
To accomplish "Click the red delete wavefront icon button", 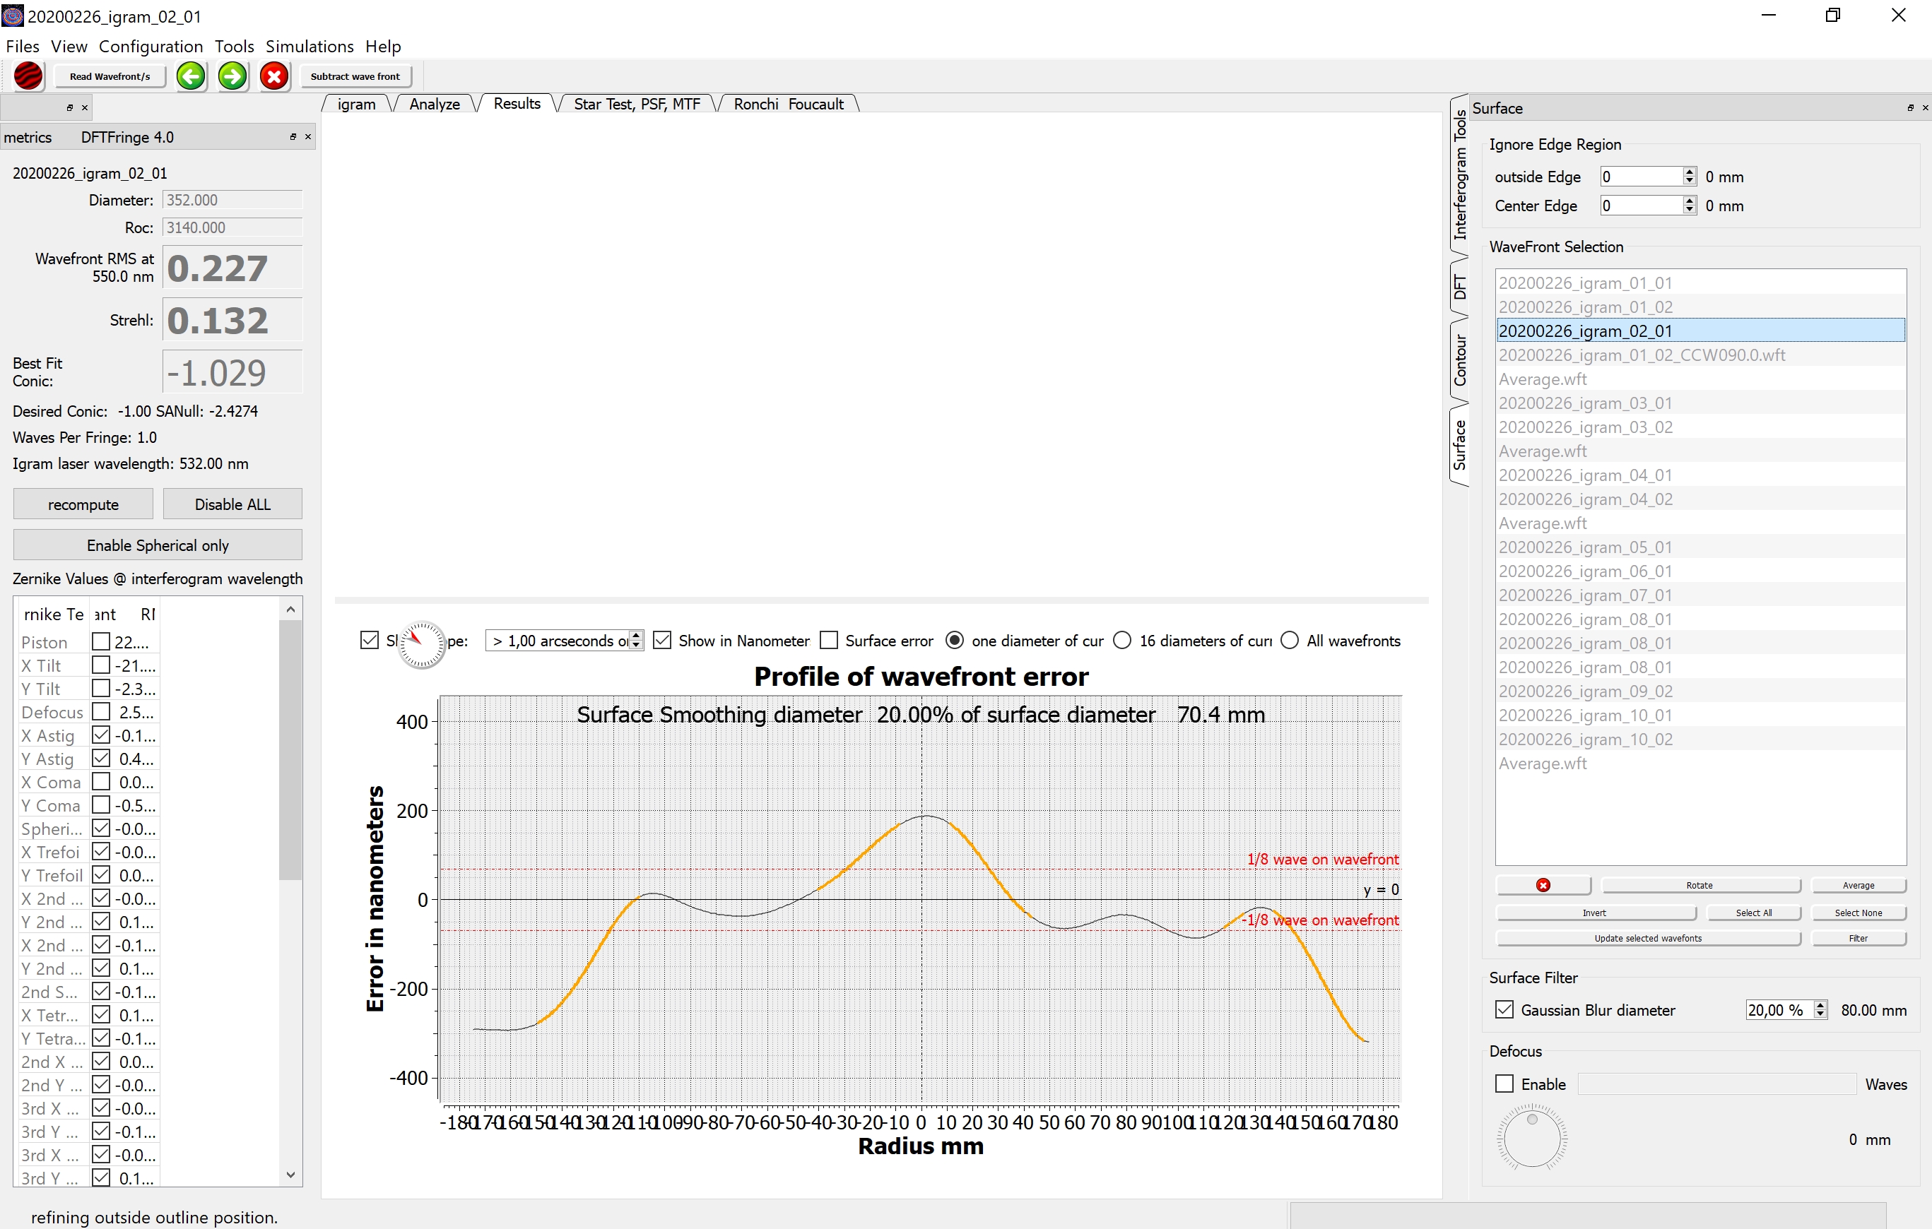I will coord(1542,885).
